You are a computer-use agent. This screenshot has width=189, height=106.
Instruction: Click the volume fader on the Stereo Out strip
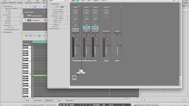(x=106, y=50)
